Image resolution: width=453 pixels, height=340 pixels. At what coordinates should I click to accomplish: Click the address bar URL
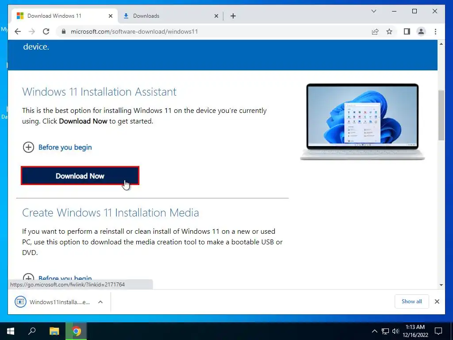(x=134, y=31)
